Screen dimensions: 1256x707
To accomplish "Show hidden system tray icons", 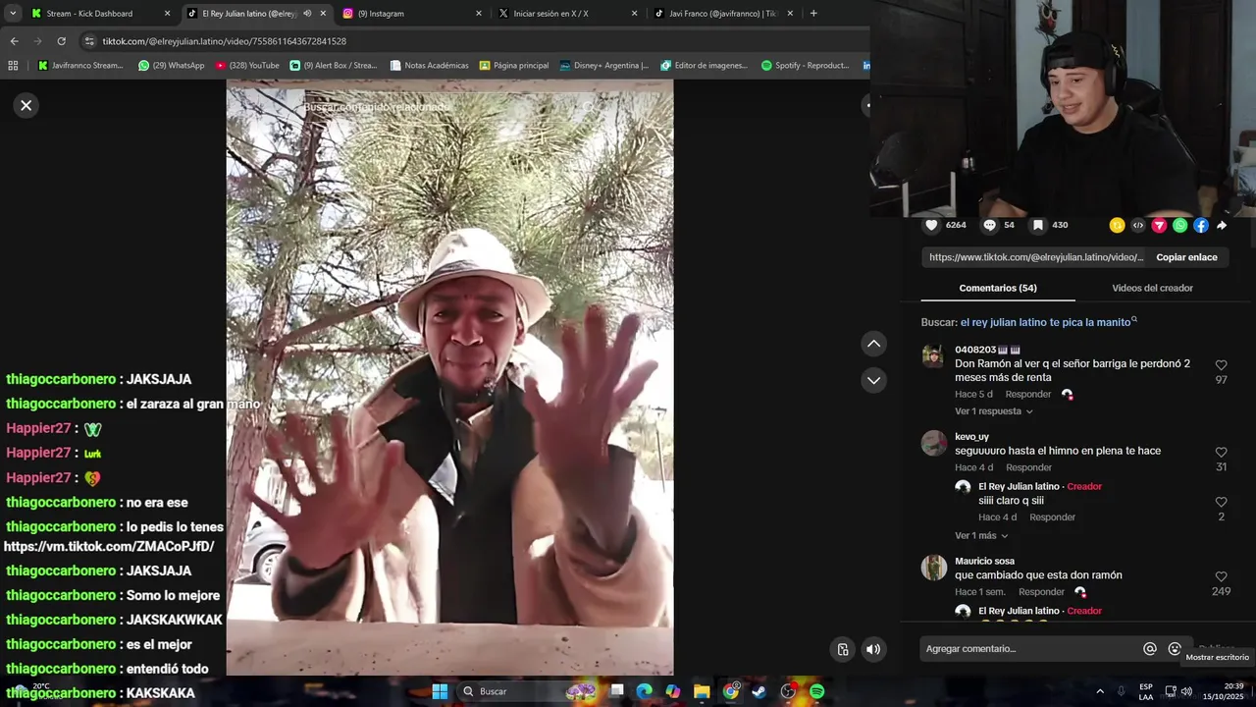I will [x=1099, y=691].
